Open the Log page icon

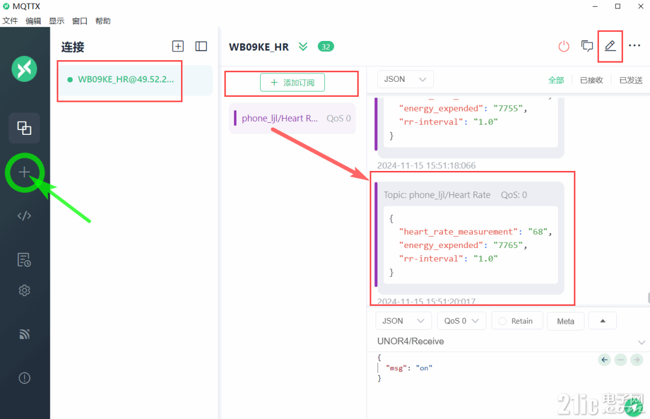[24, 259]
